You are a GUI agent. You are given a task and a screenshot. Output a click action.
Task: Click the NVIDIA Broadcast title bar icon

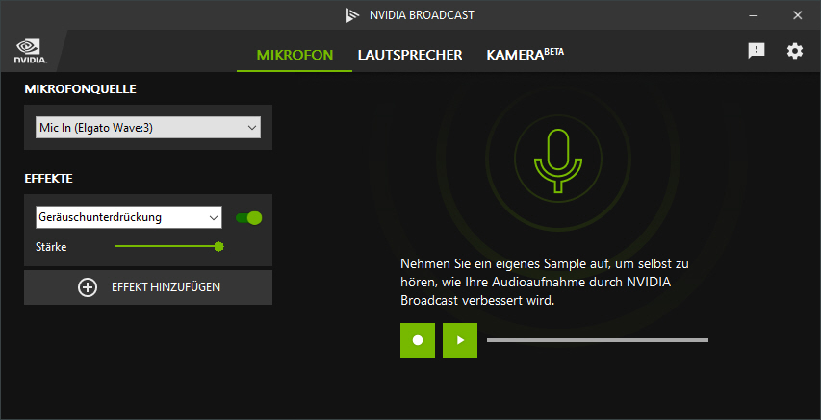[352, 15]
